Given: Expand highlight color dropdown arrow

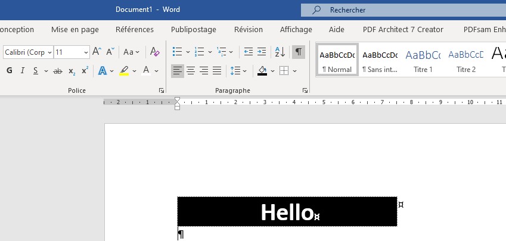Looking at the screenshot, I should [134, 71].
